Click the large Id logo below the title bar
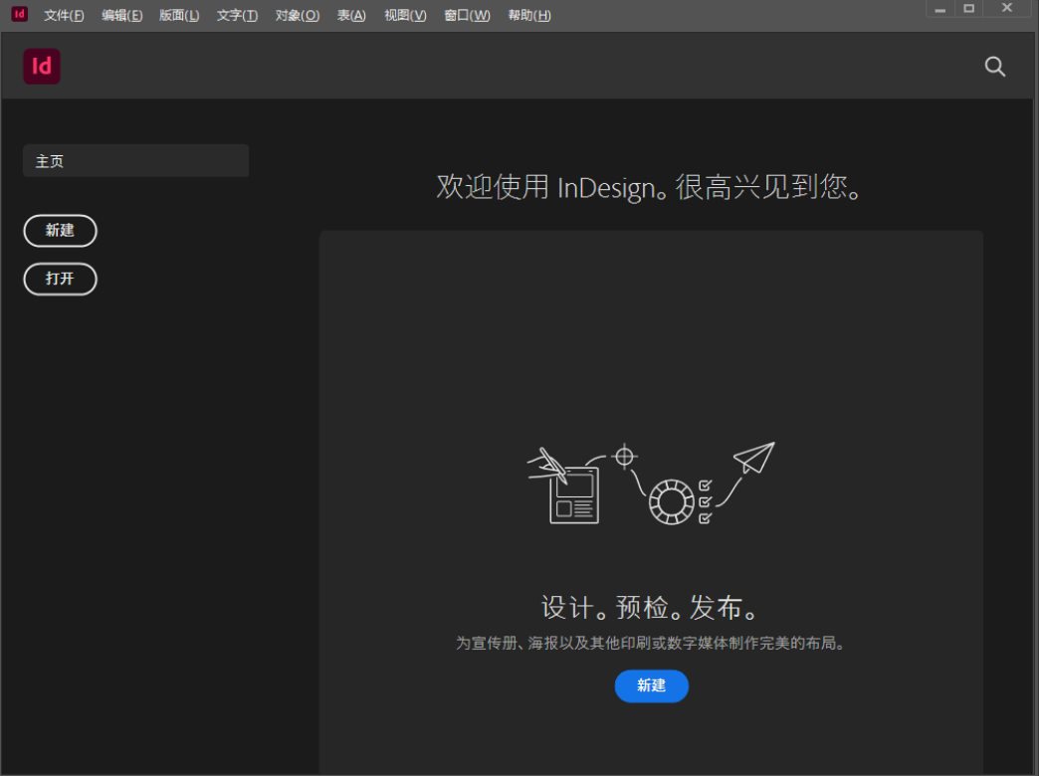The height and width of the screenshot is (776, 1039). (x=41, y=66)
